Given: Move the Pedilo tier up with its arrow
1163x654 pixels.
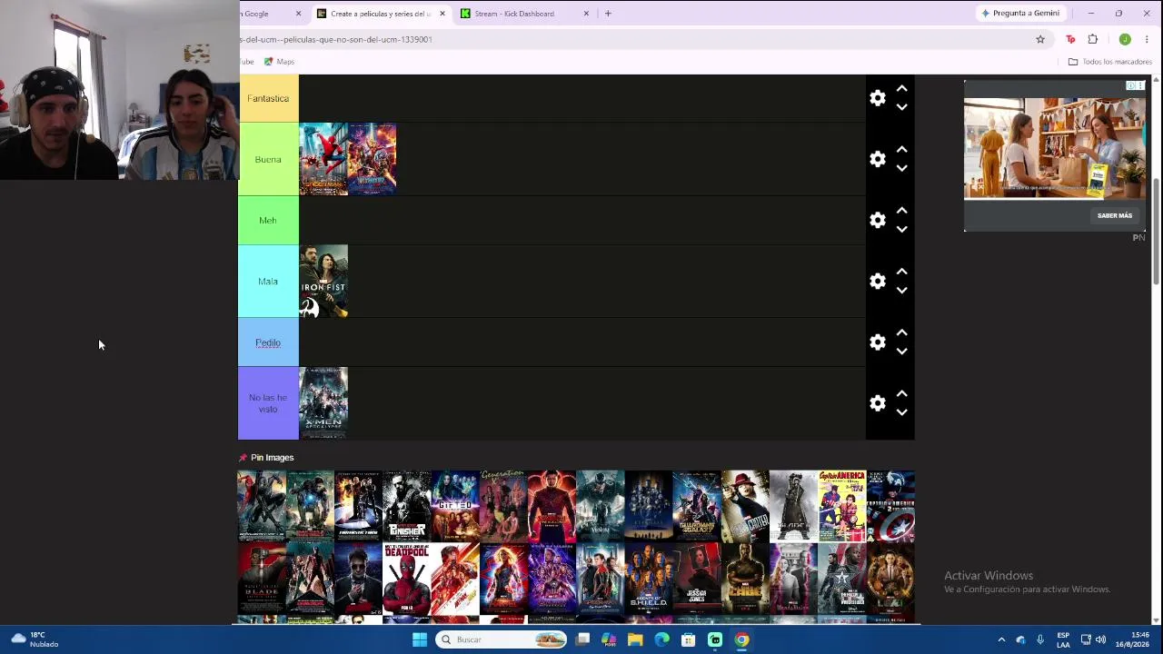Looking at the screenshot, I should pyautogui.click(x=902, y=333).
